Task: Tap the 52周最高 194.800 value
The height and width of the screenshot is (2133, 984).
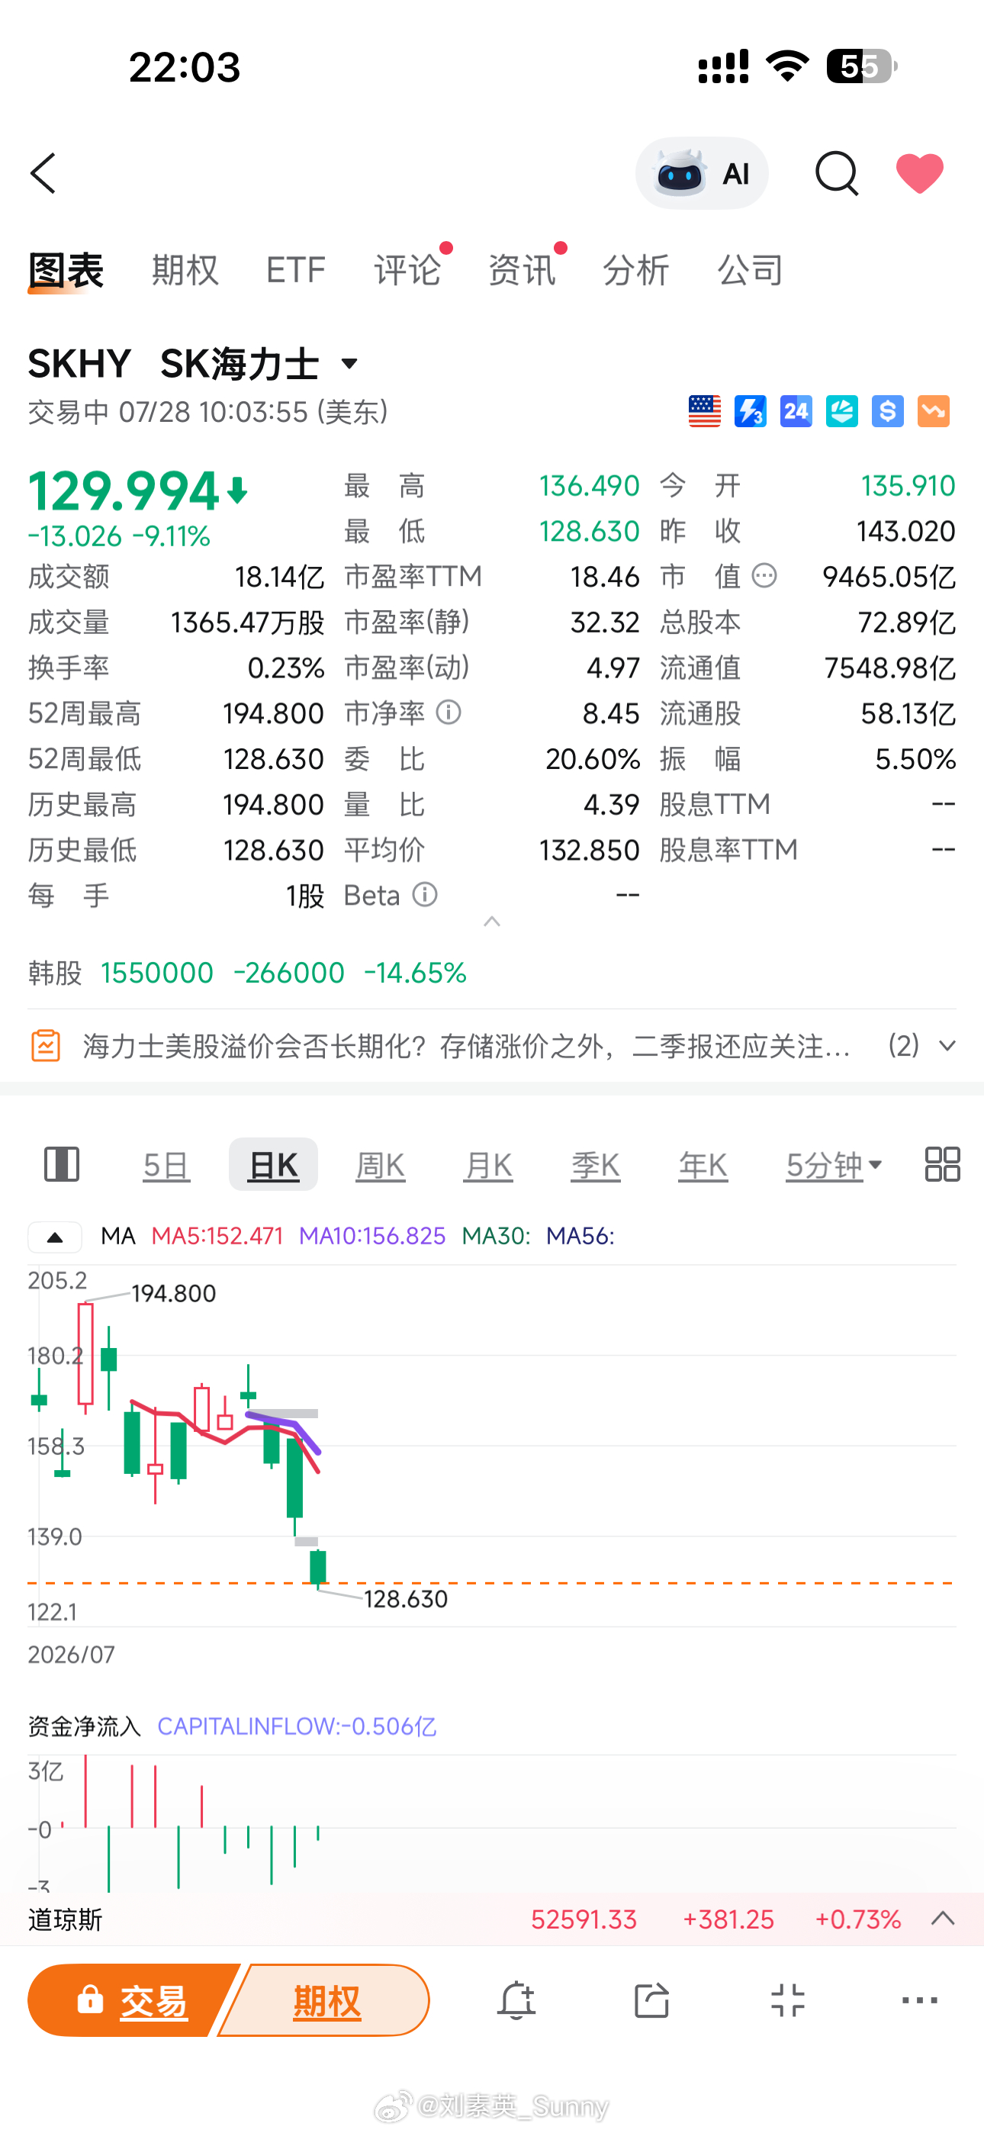Action: (x=273, y=714)
